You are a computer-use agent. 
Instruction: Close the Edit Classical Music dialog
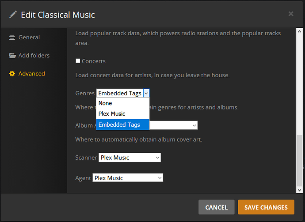pyautogui.click(x=291, y=14)
